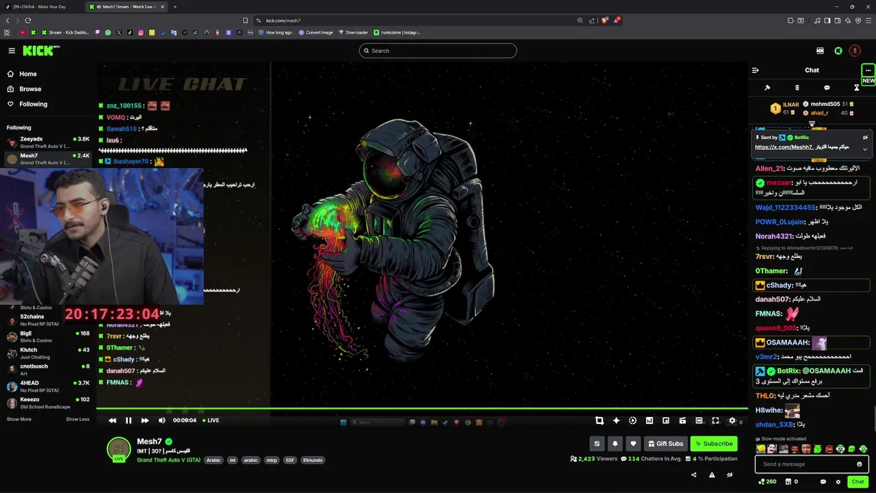876x493 pixels.
Task: Click the chat bubble icon beside chat settings
Action: pos(823,481)
